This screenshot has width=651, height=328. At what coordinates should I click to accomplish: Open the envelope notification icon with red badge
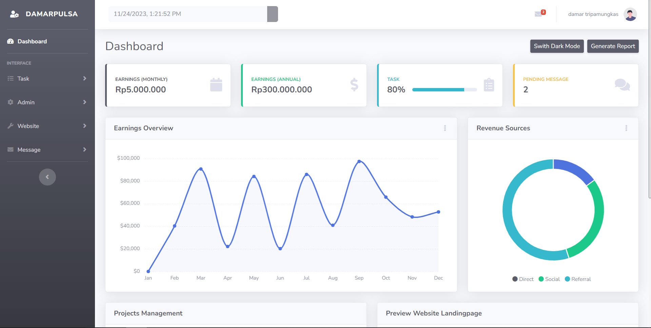pos(539,14)
